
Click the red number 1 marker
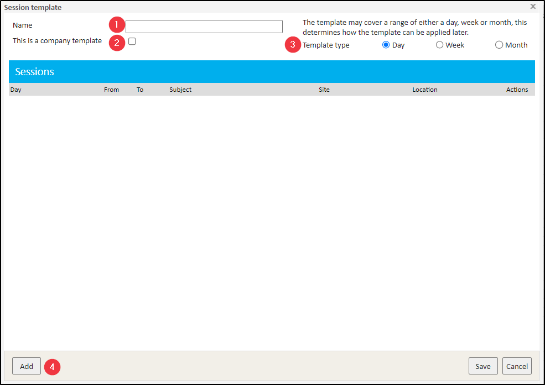pyautogui.click(x=116, y=25)
